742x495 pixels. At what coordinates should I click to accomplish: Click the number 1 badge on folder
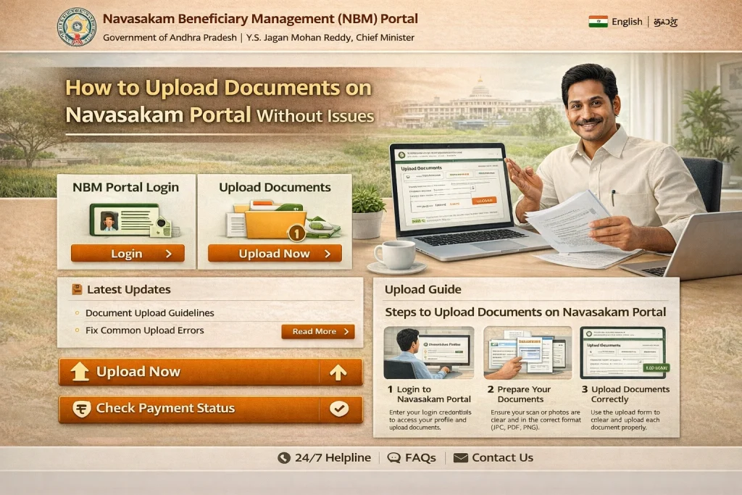[x=296, y=233]
